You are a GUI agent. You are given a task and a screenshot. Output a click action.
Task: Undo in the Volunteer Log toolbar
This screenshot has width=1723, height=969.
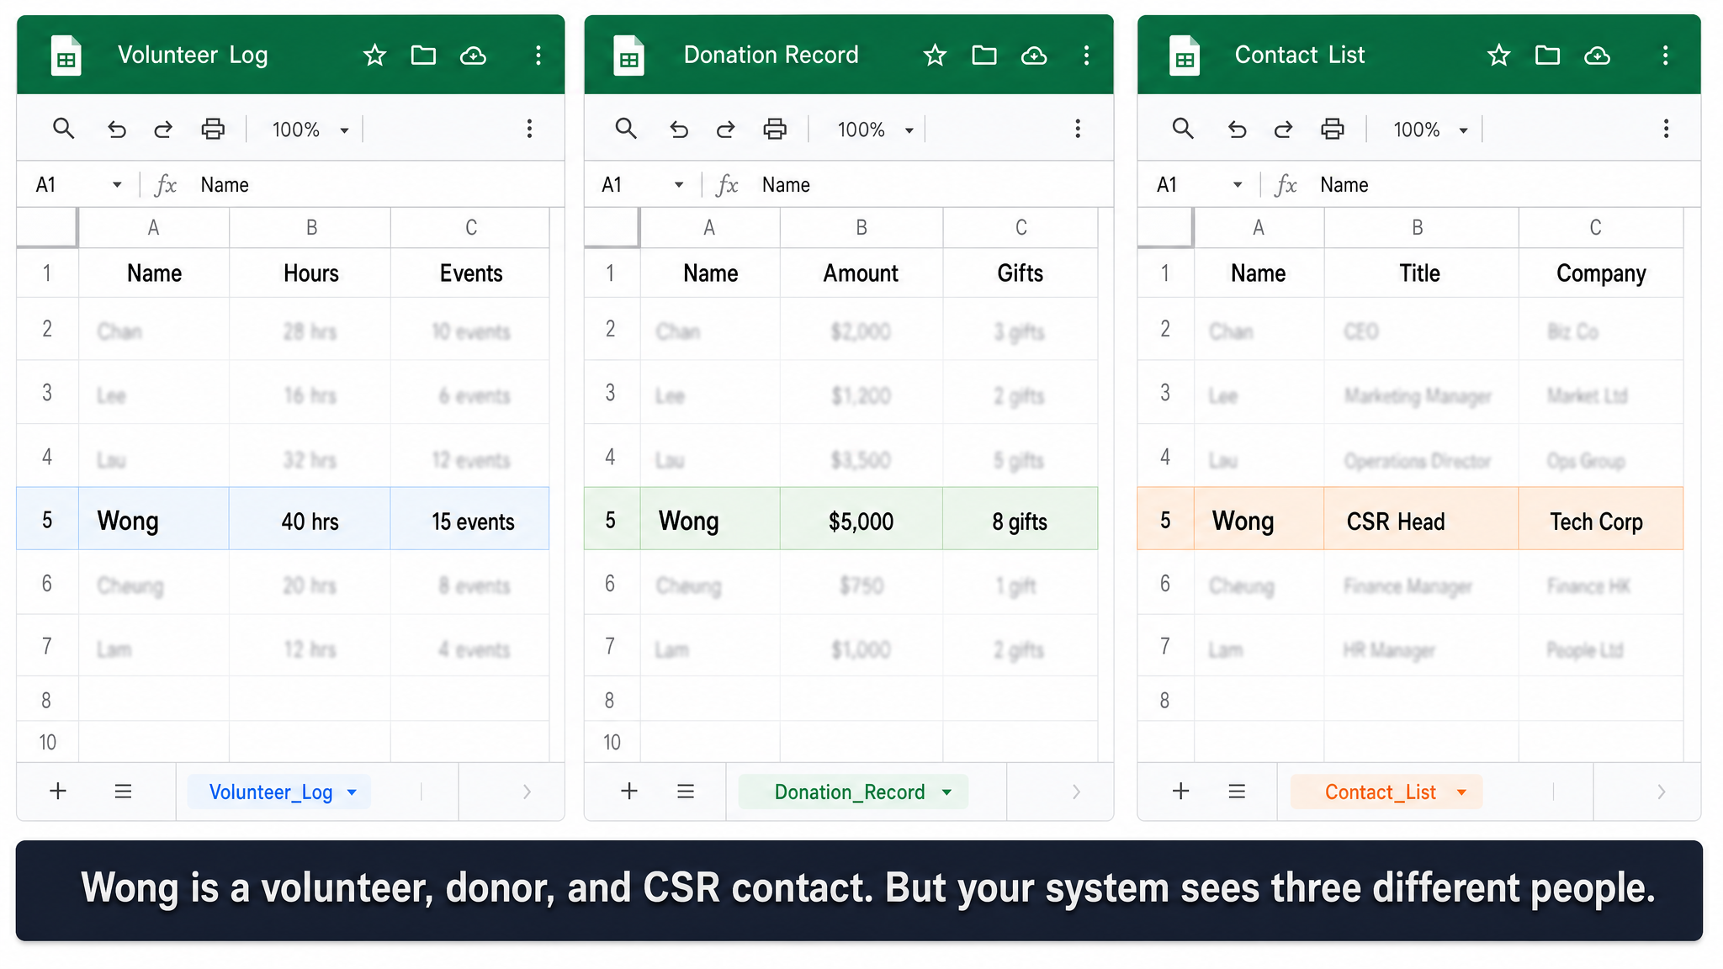pos(117,129)
